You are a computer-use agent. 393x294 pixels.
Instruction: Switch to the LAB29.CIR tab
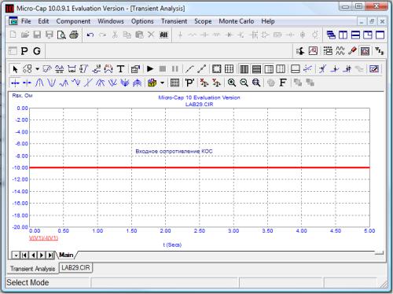click(x=75, y=268)
